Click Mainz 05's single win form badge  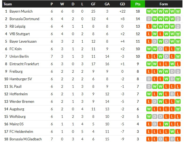[166, 124]
